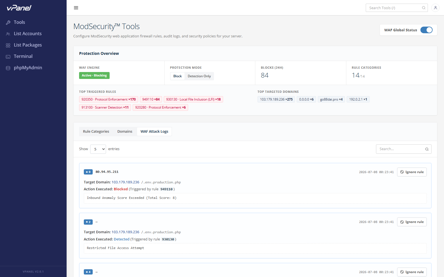Click the 949110 ×84 rule tag
This screenshot has width=444, height=277.
(x=151, y=99)
